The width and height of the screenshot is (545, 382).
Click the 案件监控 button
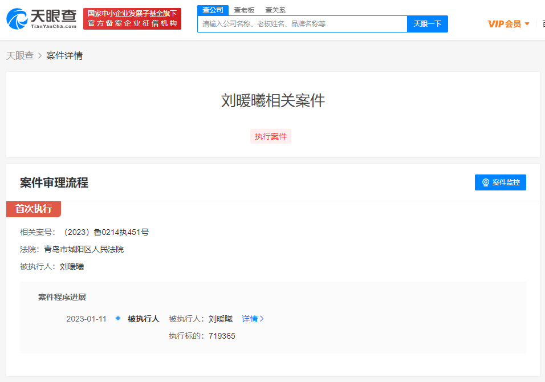pos(501,182)
